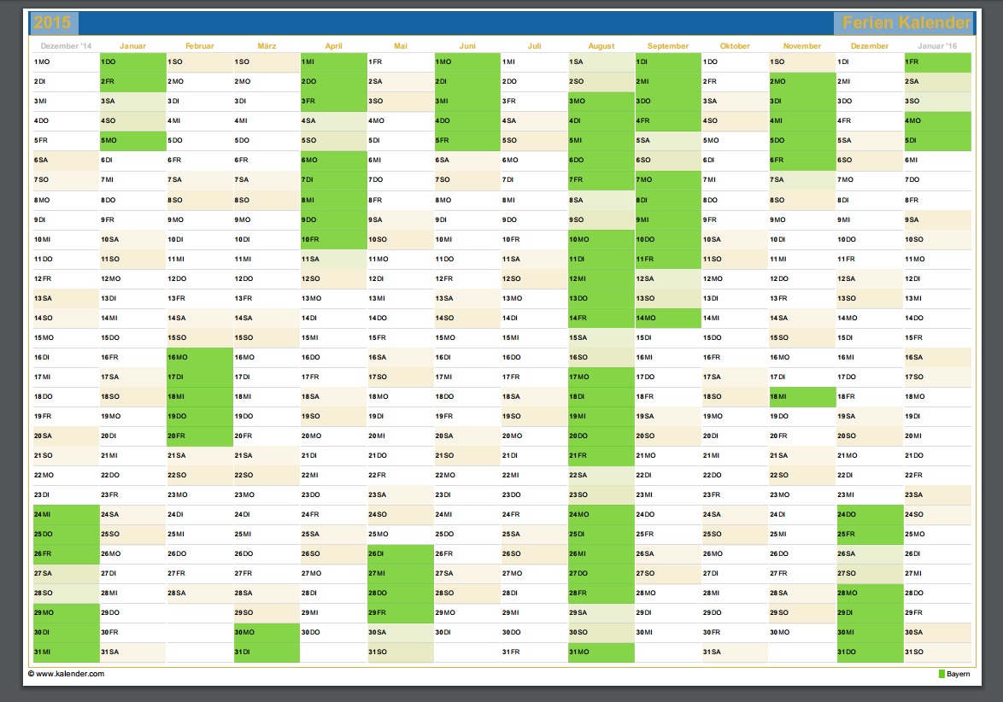Click 10 FR in the April column
This screenshot has width=1003, height=702.
click(333, 239)
